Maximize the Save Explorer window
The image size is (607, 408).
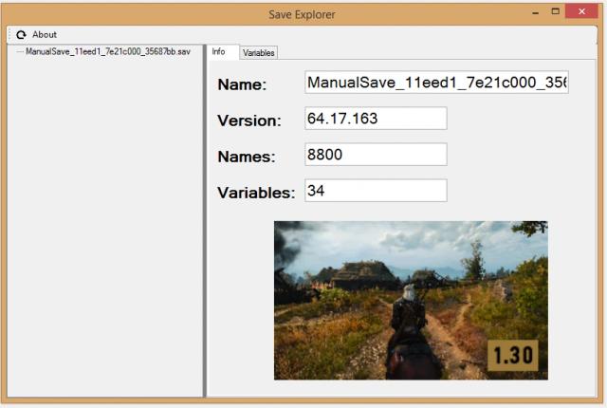[x=555, y=11]
